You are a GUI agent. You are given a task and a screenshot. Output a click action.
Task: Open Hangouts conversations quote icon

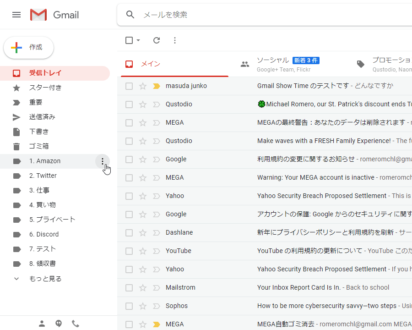coord(59,324)
